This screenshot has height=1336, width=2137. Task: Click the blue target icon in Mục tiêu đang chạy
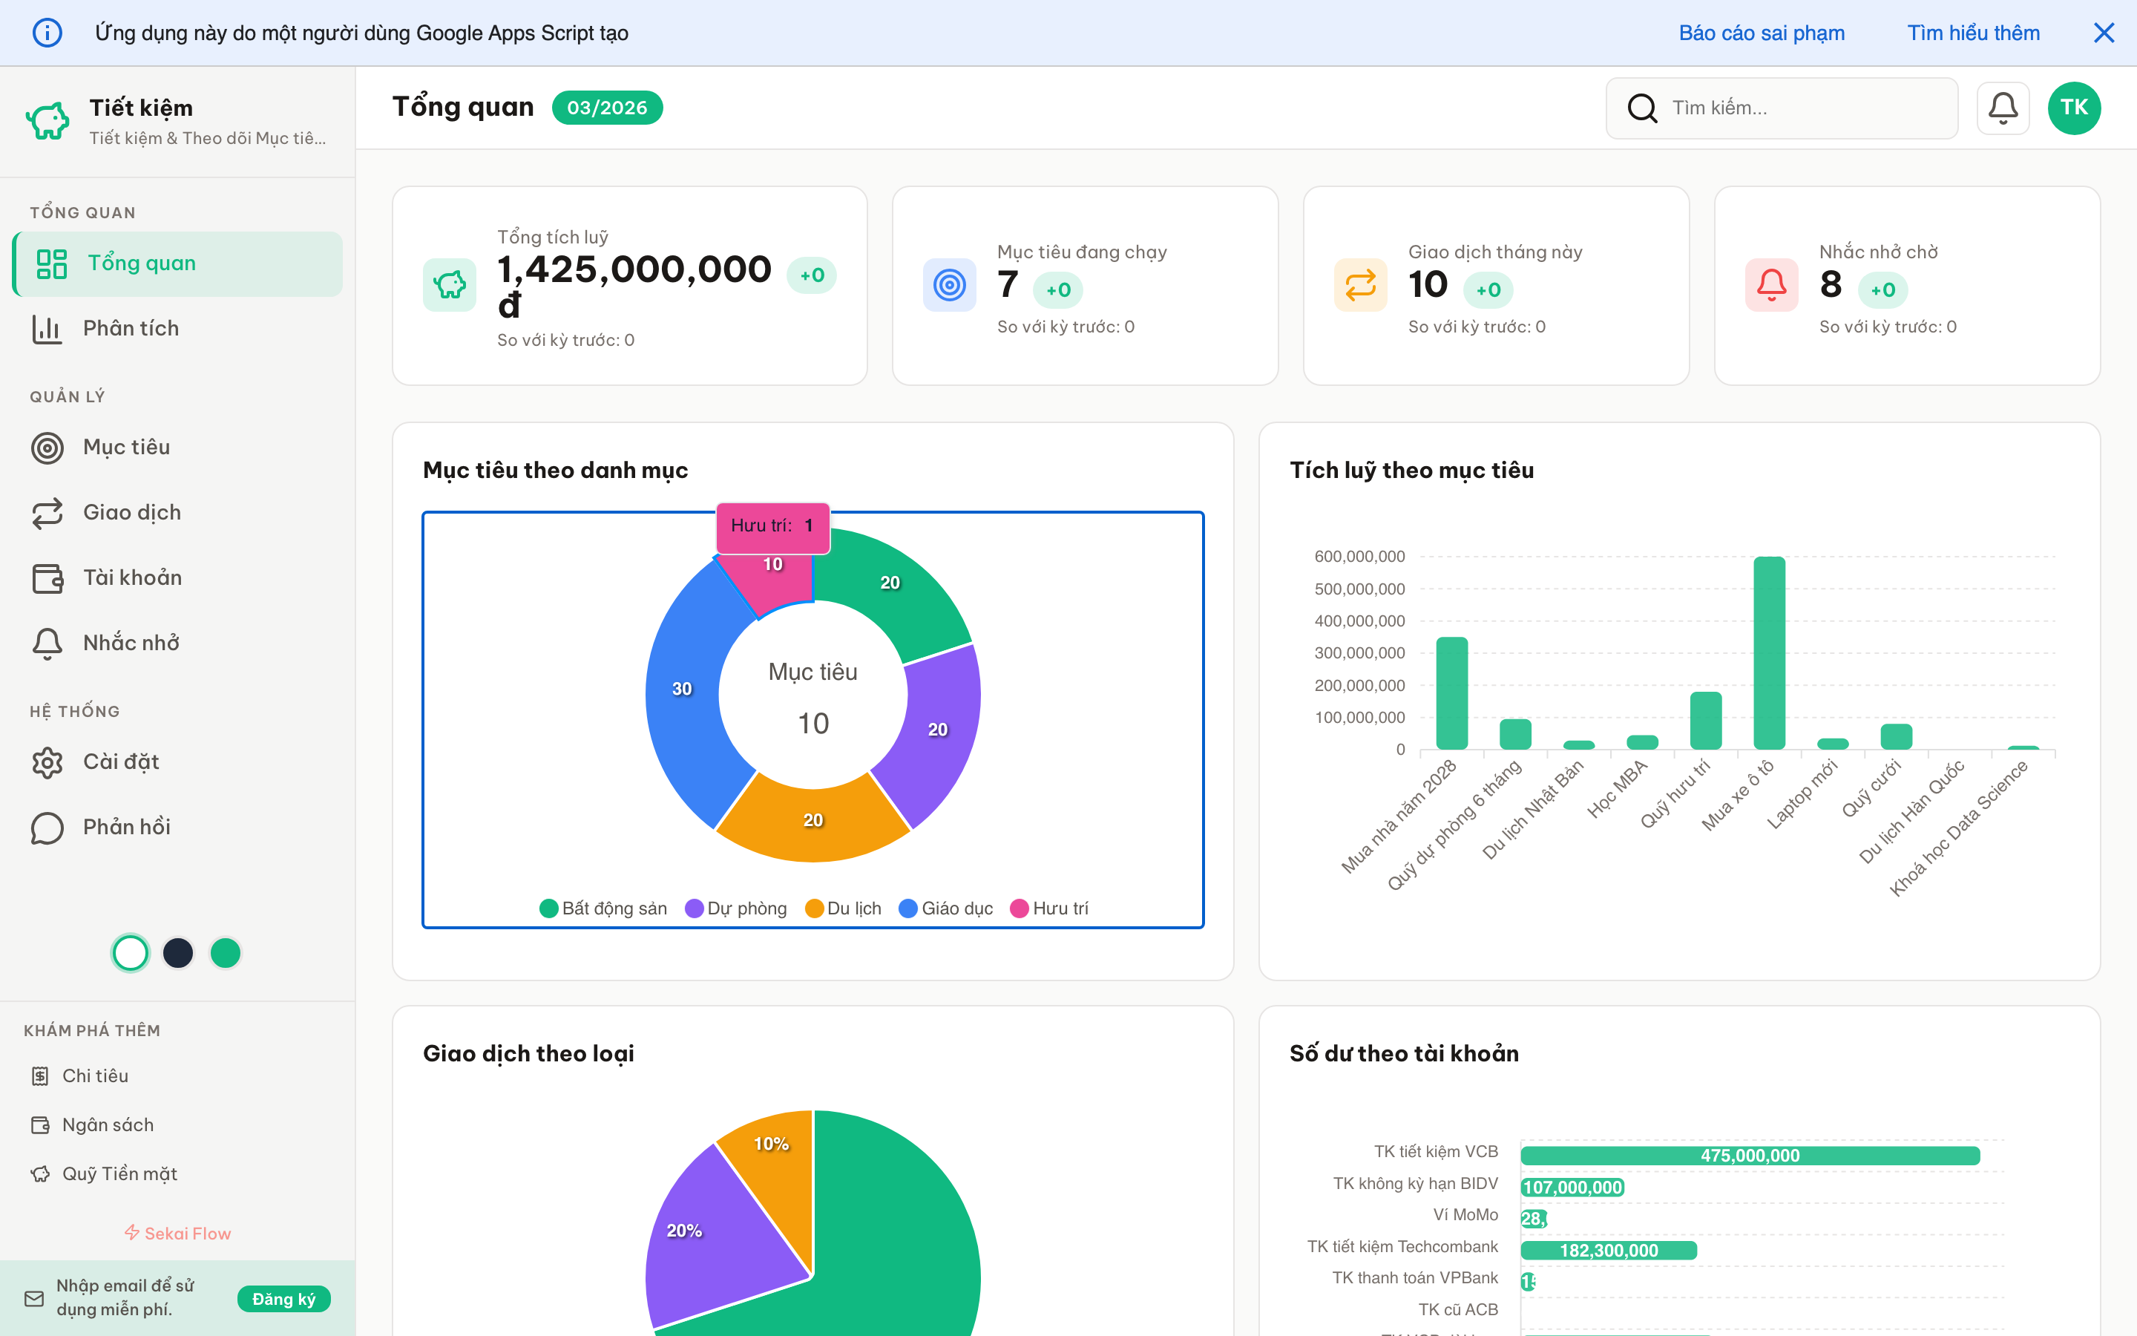point(949,284)
